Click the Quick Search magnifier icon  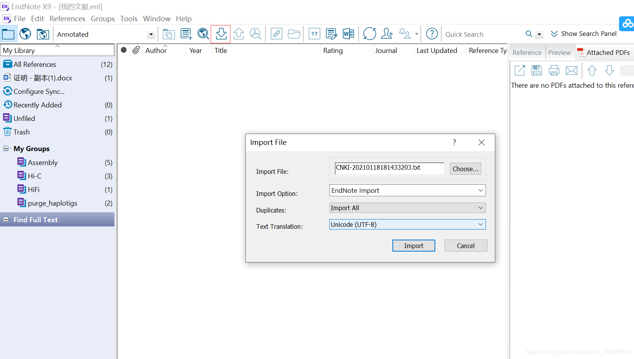[529, 34]
